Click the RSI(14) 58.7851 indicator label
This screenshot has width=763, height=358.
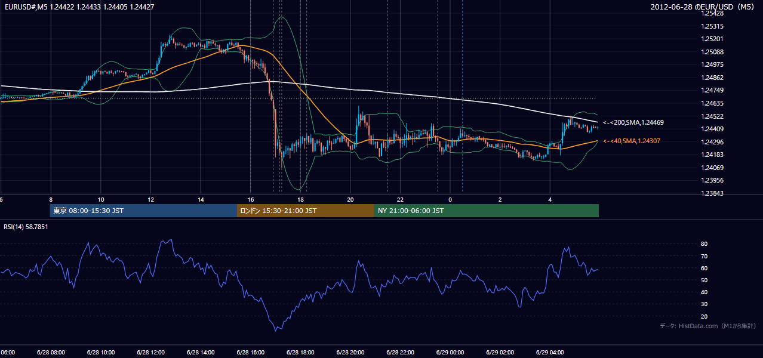pyautogui.click(x=26, y=227)
